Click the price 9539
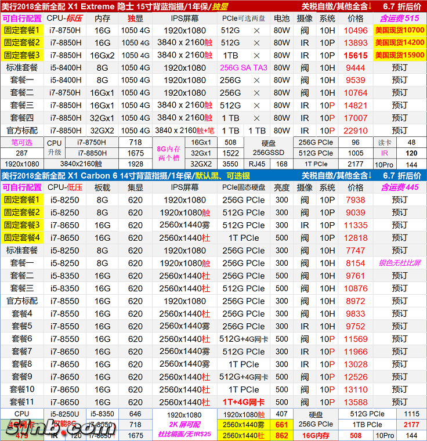This screenshot has width=427, height=441. [x=356, y=80]
